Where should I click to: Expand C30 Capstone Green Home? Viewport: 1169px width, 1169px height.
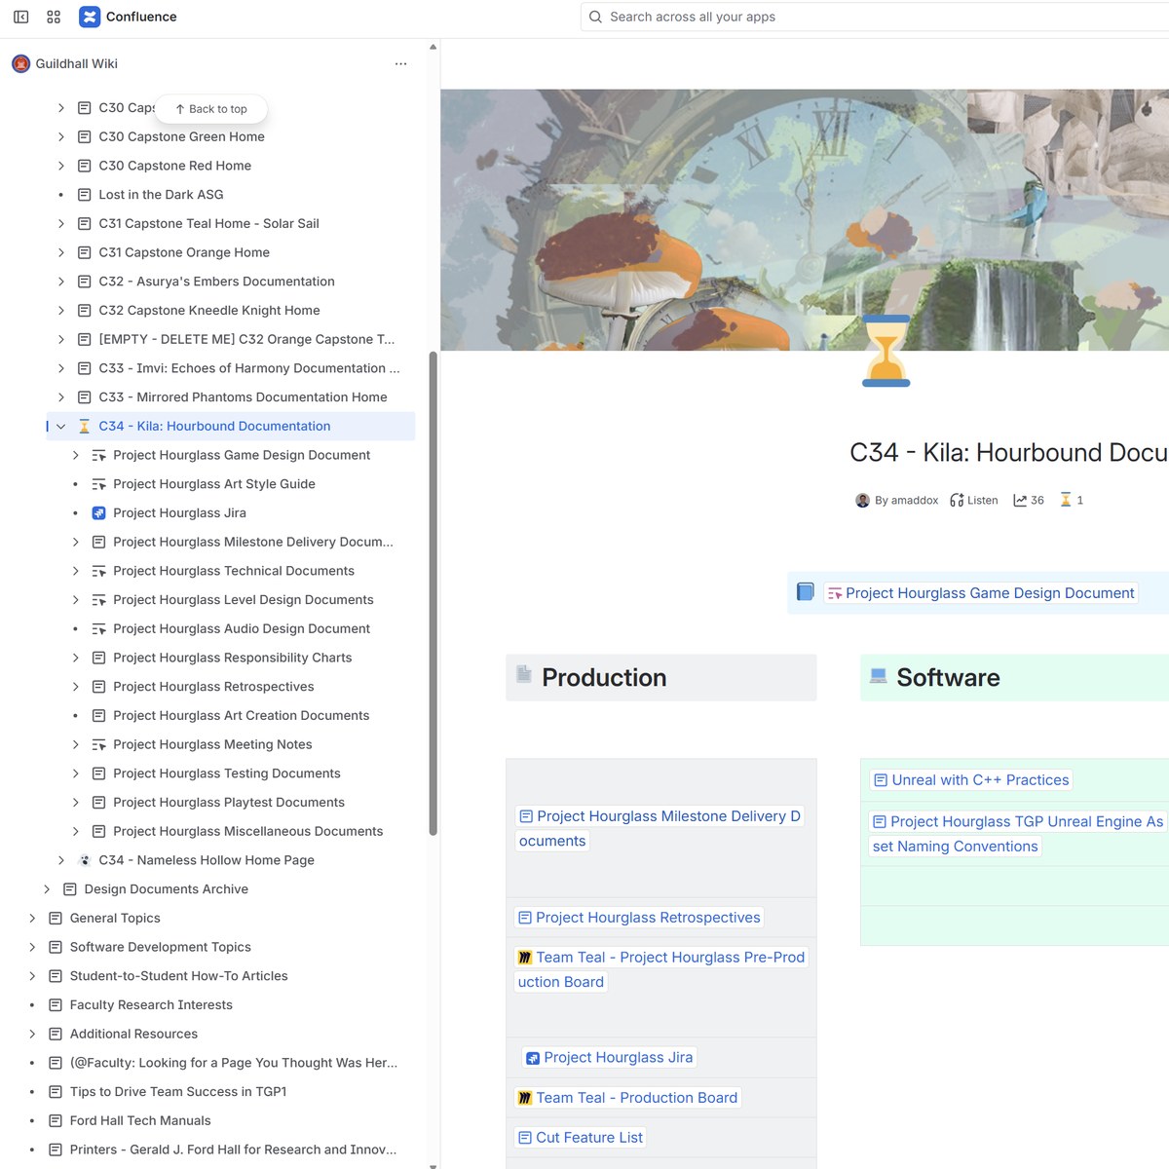60,137
